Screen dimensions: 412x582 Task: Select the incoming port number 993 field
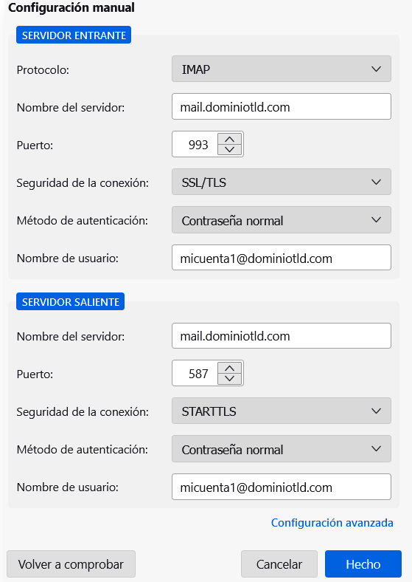click(x=195, y=144)
